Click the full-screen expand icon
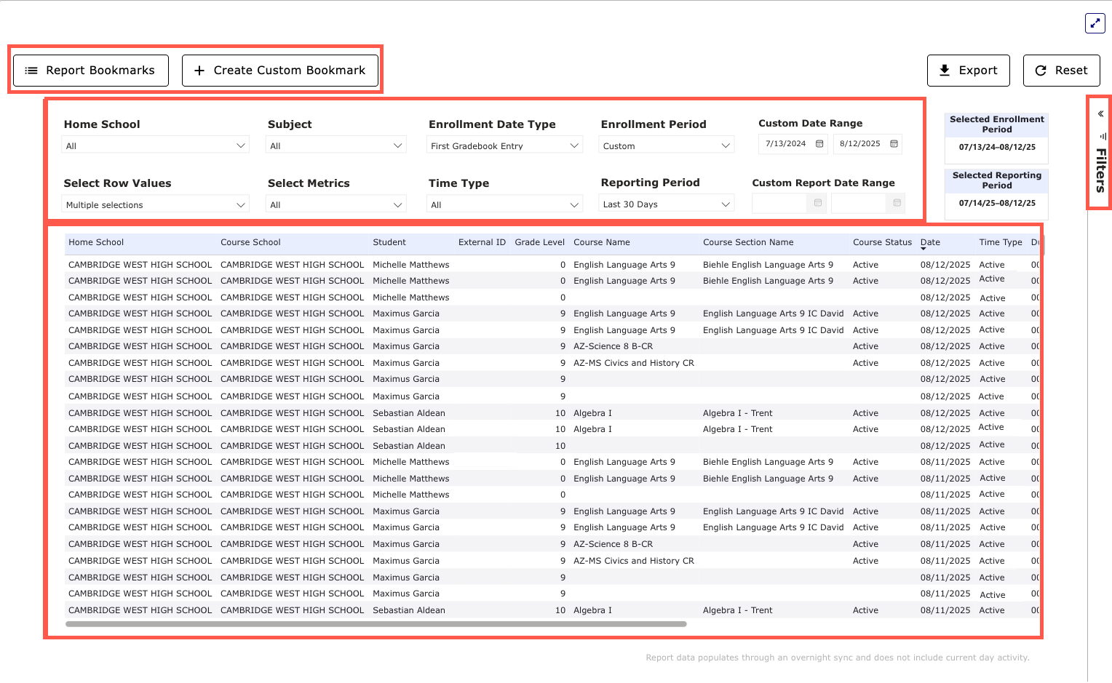This screenshot has height=683, width=1112. [1095, 23]
